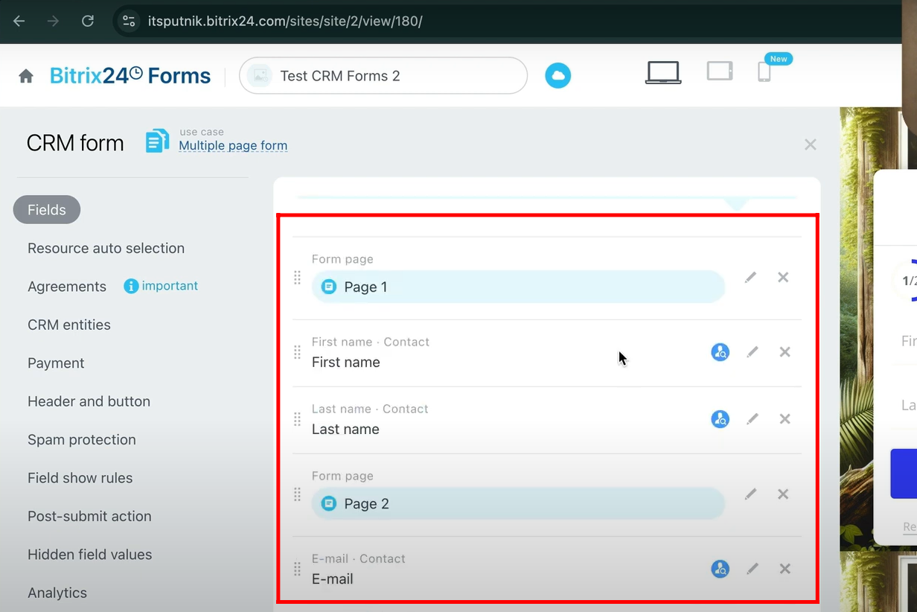
Task: Remove Page 2 form page
Action: 783,494
